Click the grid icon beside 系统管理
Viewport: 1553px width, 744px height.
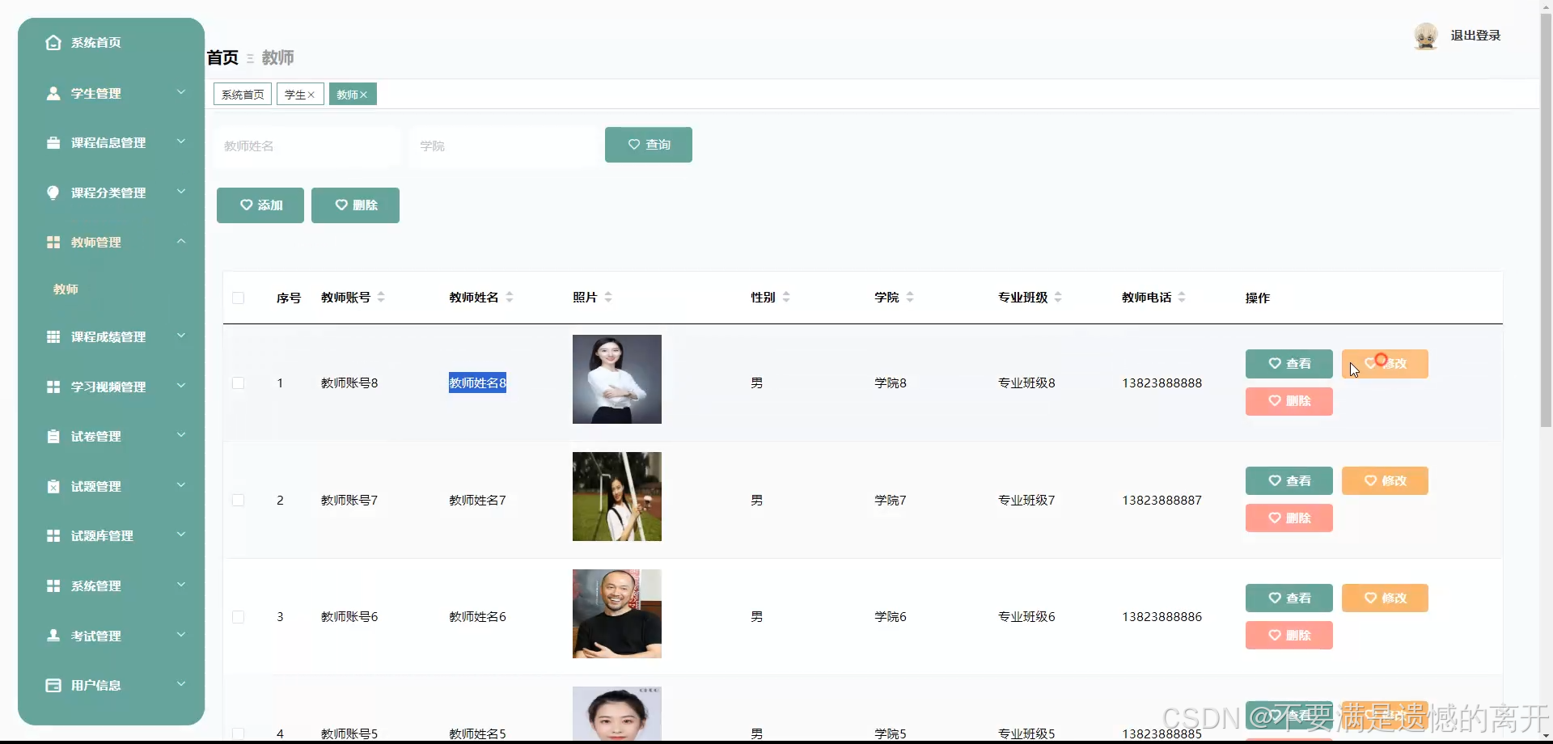(53, 586)
